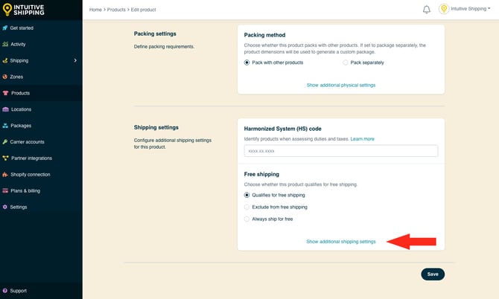Image resolution: width=499 pixels, height=299 pixels.
Task: Click the Get started rocket icon
Action: pos(4,28)
